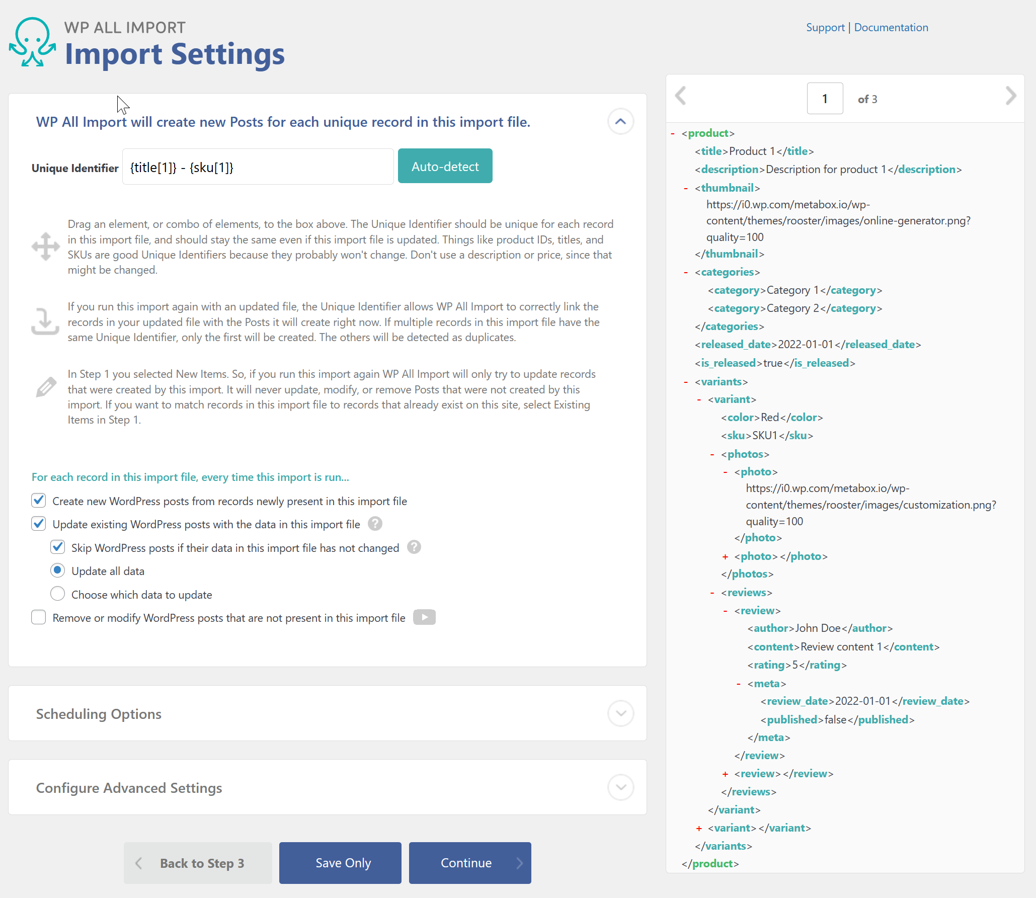Screen dimensions: 1036x898
Task: Select the published element false
Action: point(837,720)
